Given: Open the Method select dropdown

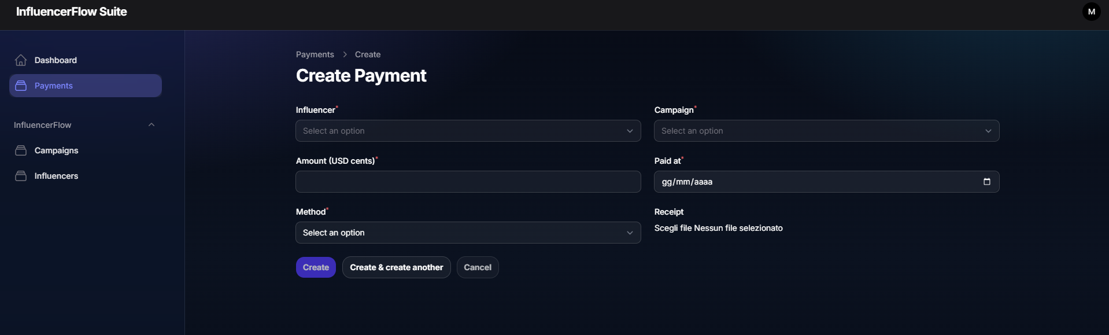Looking at the screenshot, I should pos(468,233).
